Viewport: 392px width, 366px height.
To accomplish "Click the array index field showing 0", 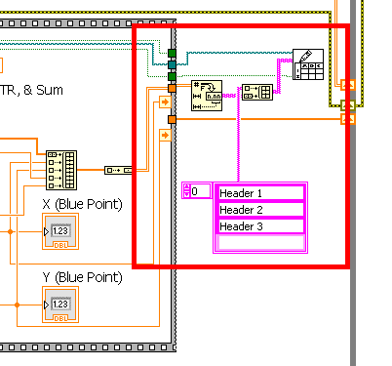I will [200, 191].
